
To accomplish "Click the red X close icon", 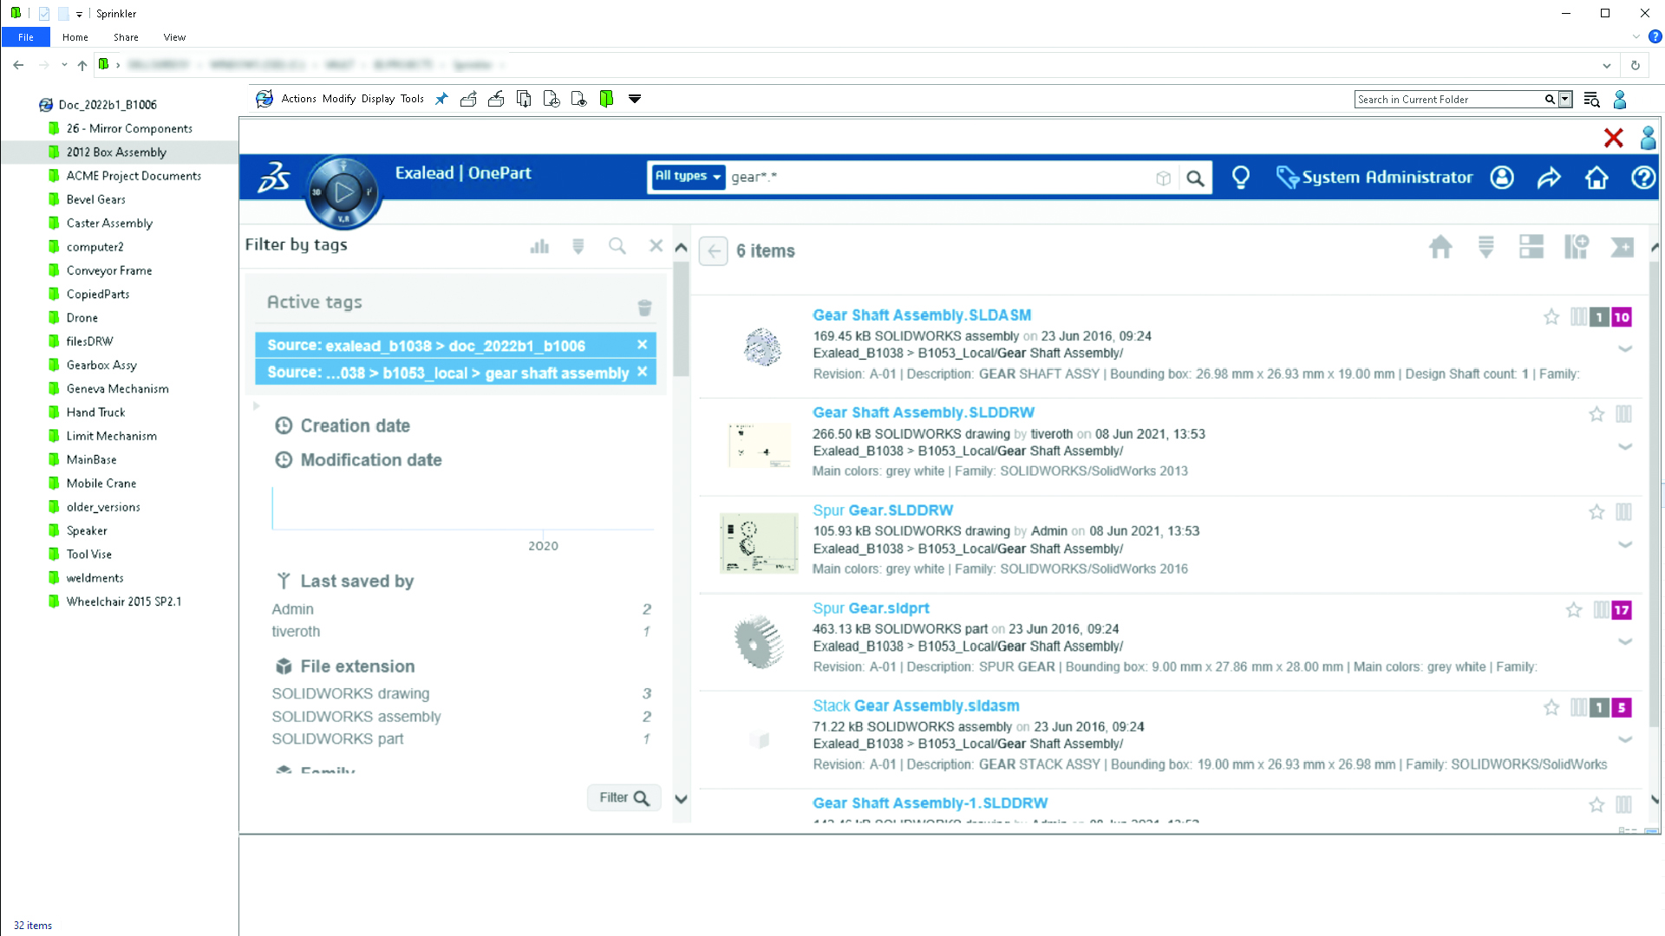I will click(1613, 138).
